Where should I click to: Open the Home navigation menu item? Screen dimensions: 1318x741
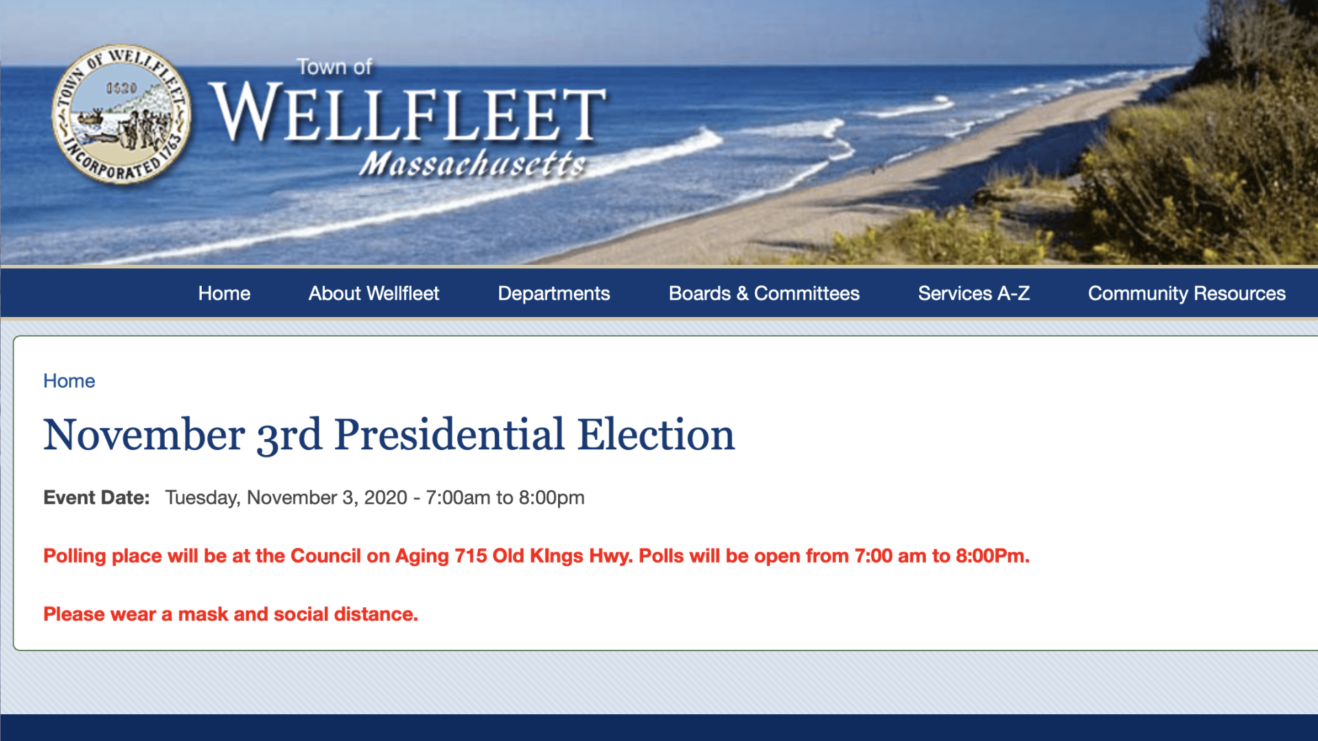[x=224, y=294]
